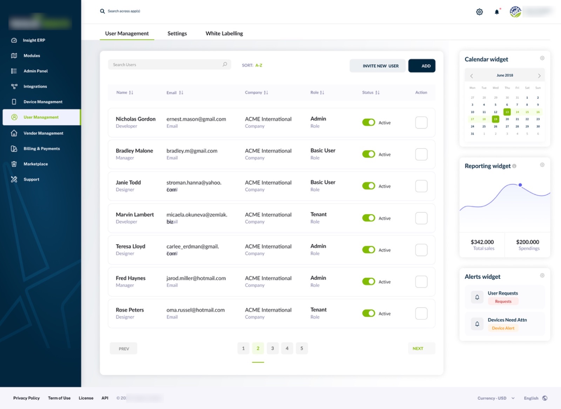Image resolution: width=561 pixels, height=409 pixels.
Task: Open the Billing & Payments sidebar icon
Action: [14, 149]
